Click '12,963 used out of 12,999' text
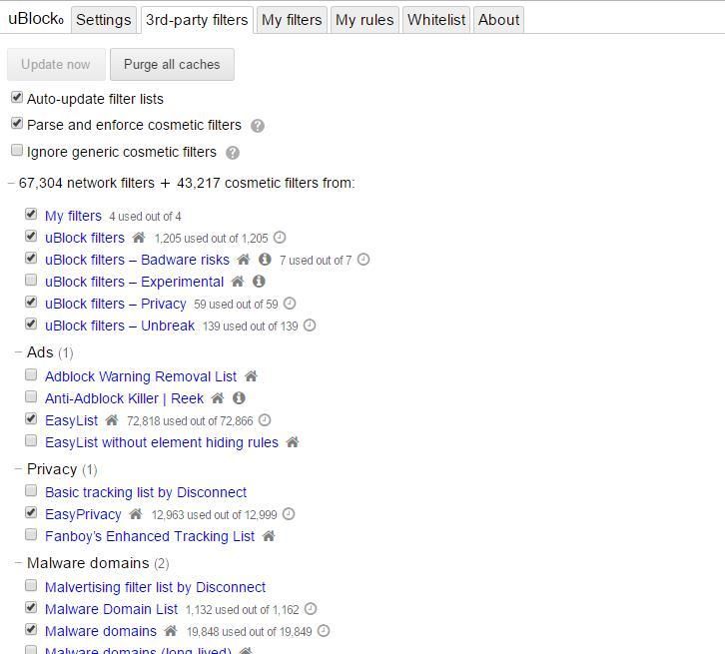This screenshot has height=654, width=725. pos(214,515)
